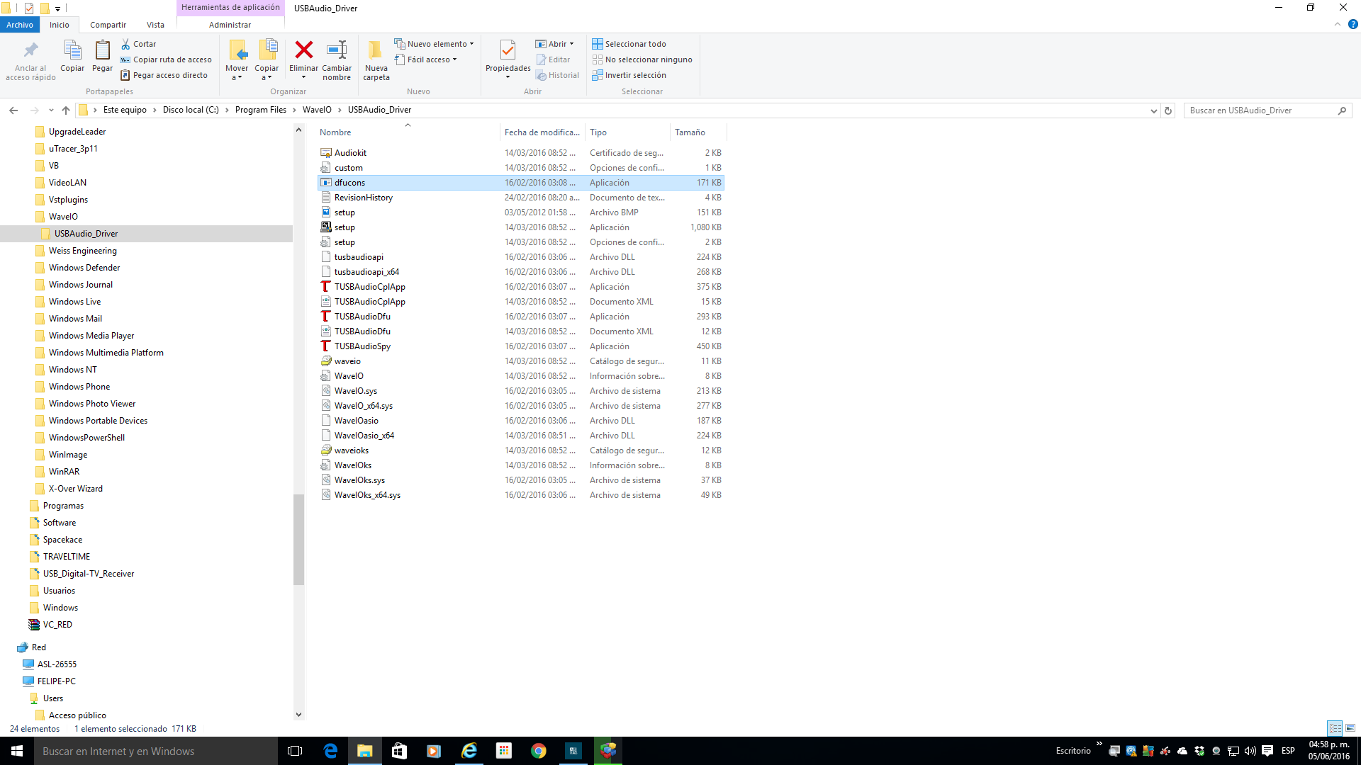Click Pegar acceso directo

(164, 75)
